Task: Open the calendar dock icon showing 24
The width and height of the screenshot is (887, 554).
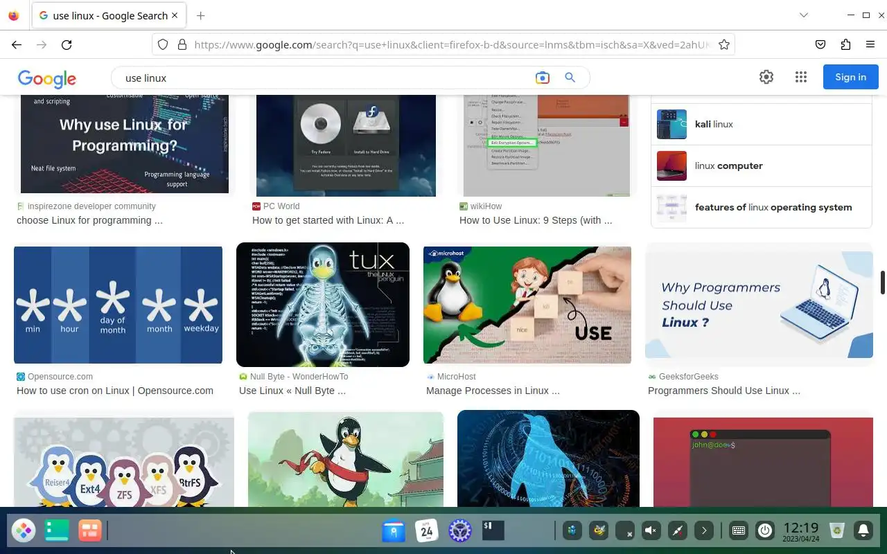Action: coord(427,531)
